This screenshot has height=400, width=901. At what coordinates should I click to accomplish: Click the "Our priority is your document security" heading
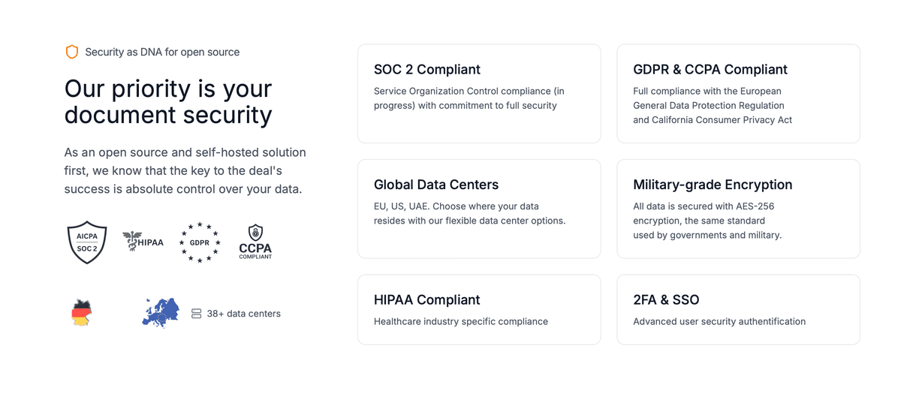pyautogui.click(x=168, y=101)
